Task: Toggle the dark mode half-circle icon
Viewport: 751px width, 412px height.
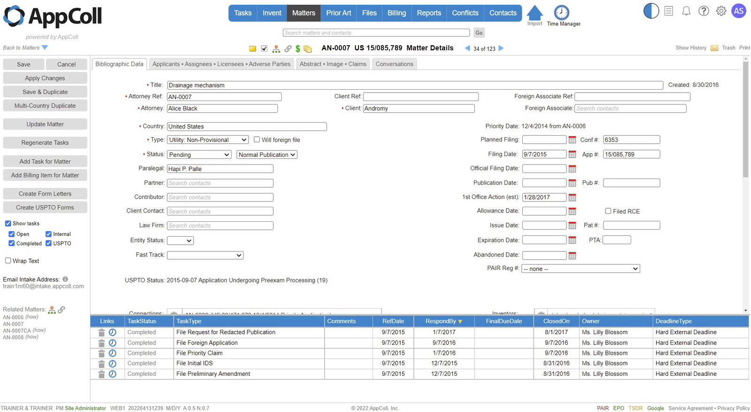Action: pyautogui.click(x=651, y=11)
